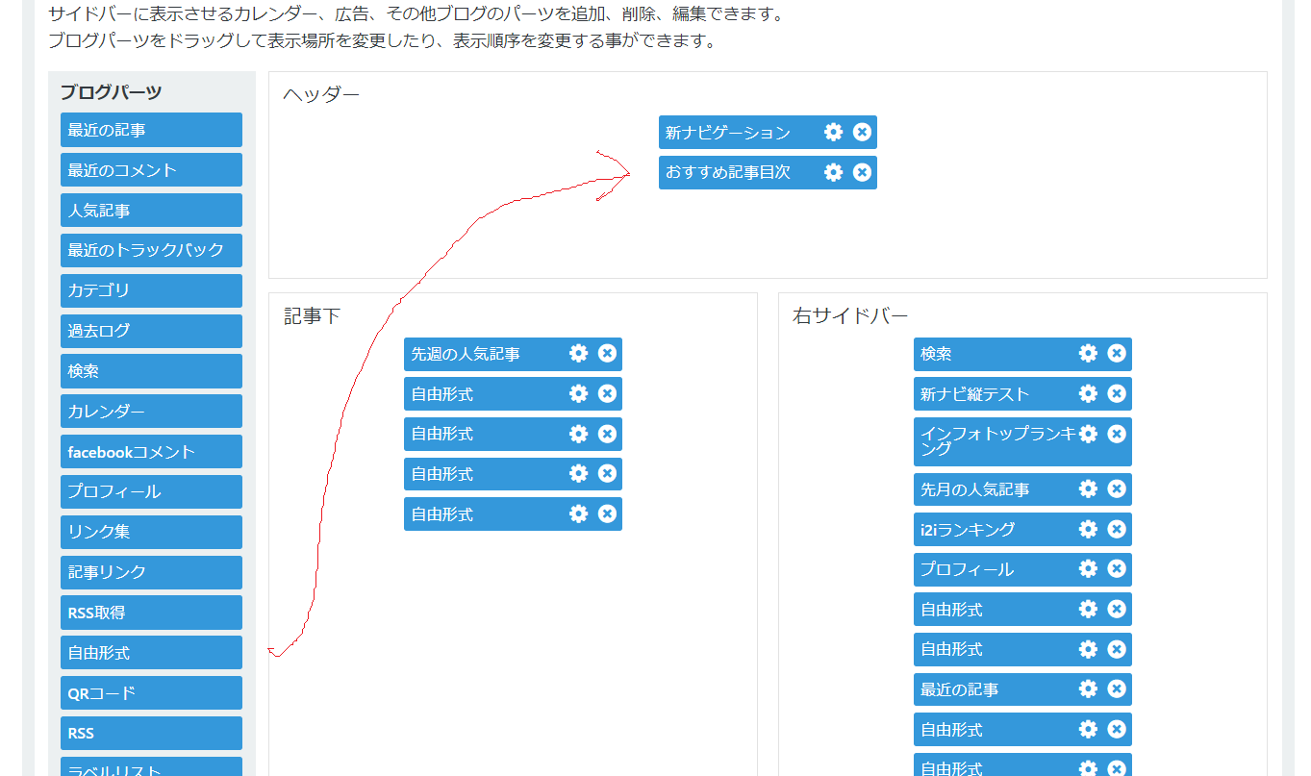The width and height of the screenshot is (1311, 776).
Task: Select facebookコメント blog part
Action: (x=151, y=452)
